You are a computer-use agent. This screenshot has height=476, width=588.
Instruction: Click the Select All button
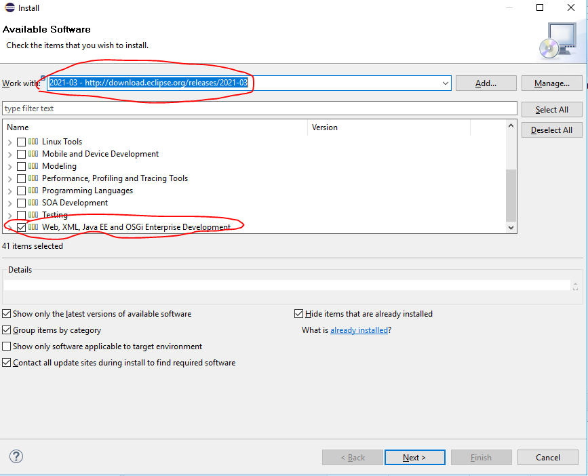tap(551, 109)
